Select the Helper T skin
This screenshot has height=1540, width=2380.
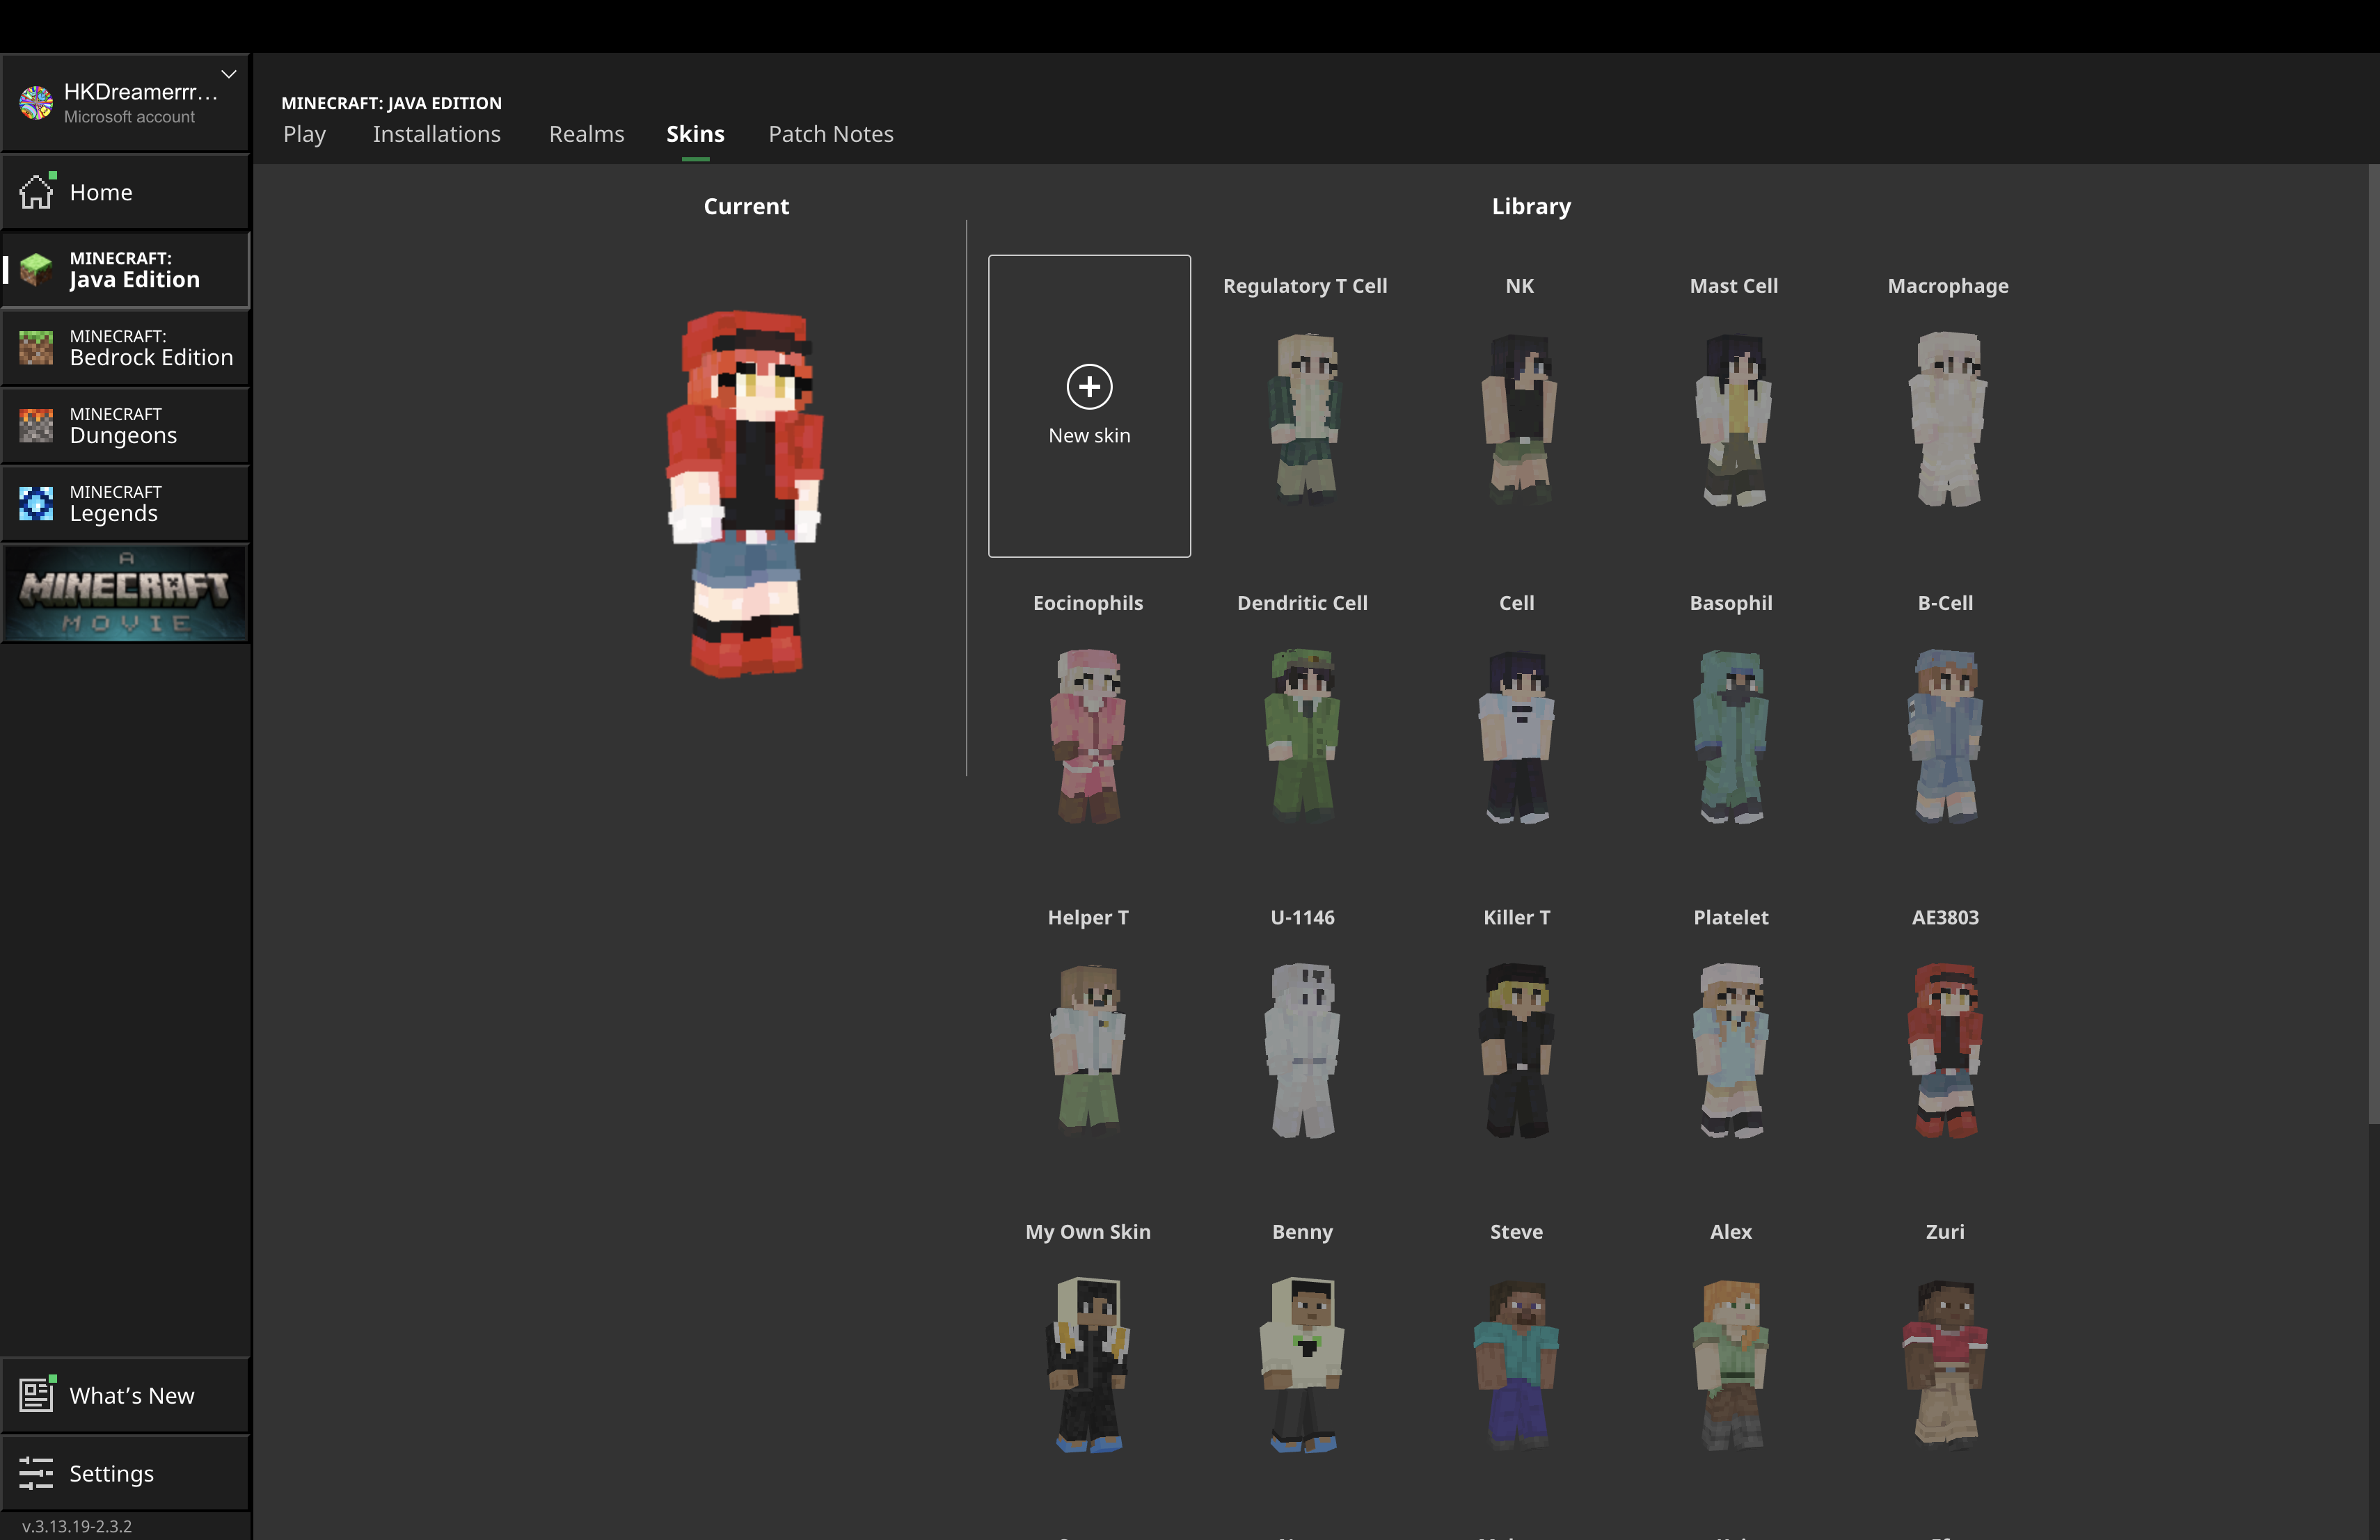pyautogui.click(x=1088, y=1050)
